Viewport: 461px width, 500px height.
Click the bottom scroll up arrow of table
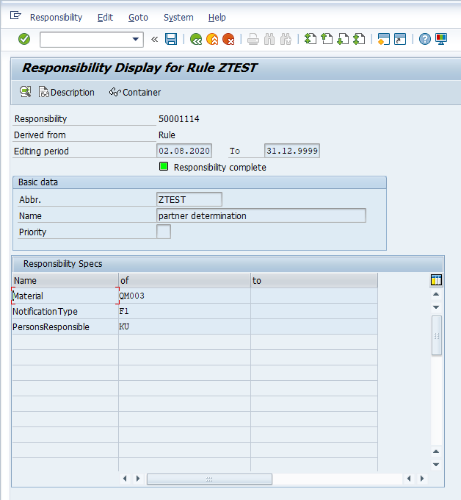point(436,451)
